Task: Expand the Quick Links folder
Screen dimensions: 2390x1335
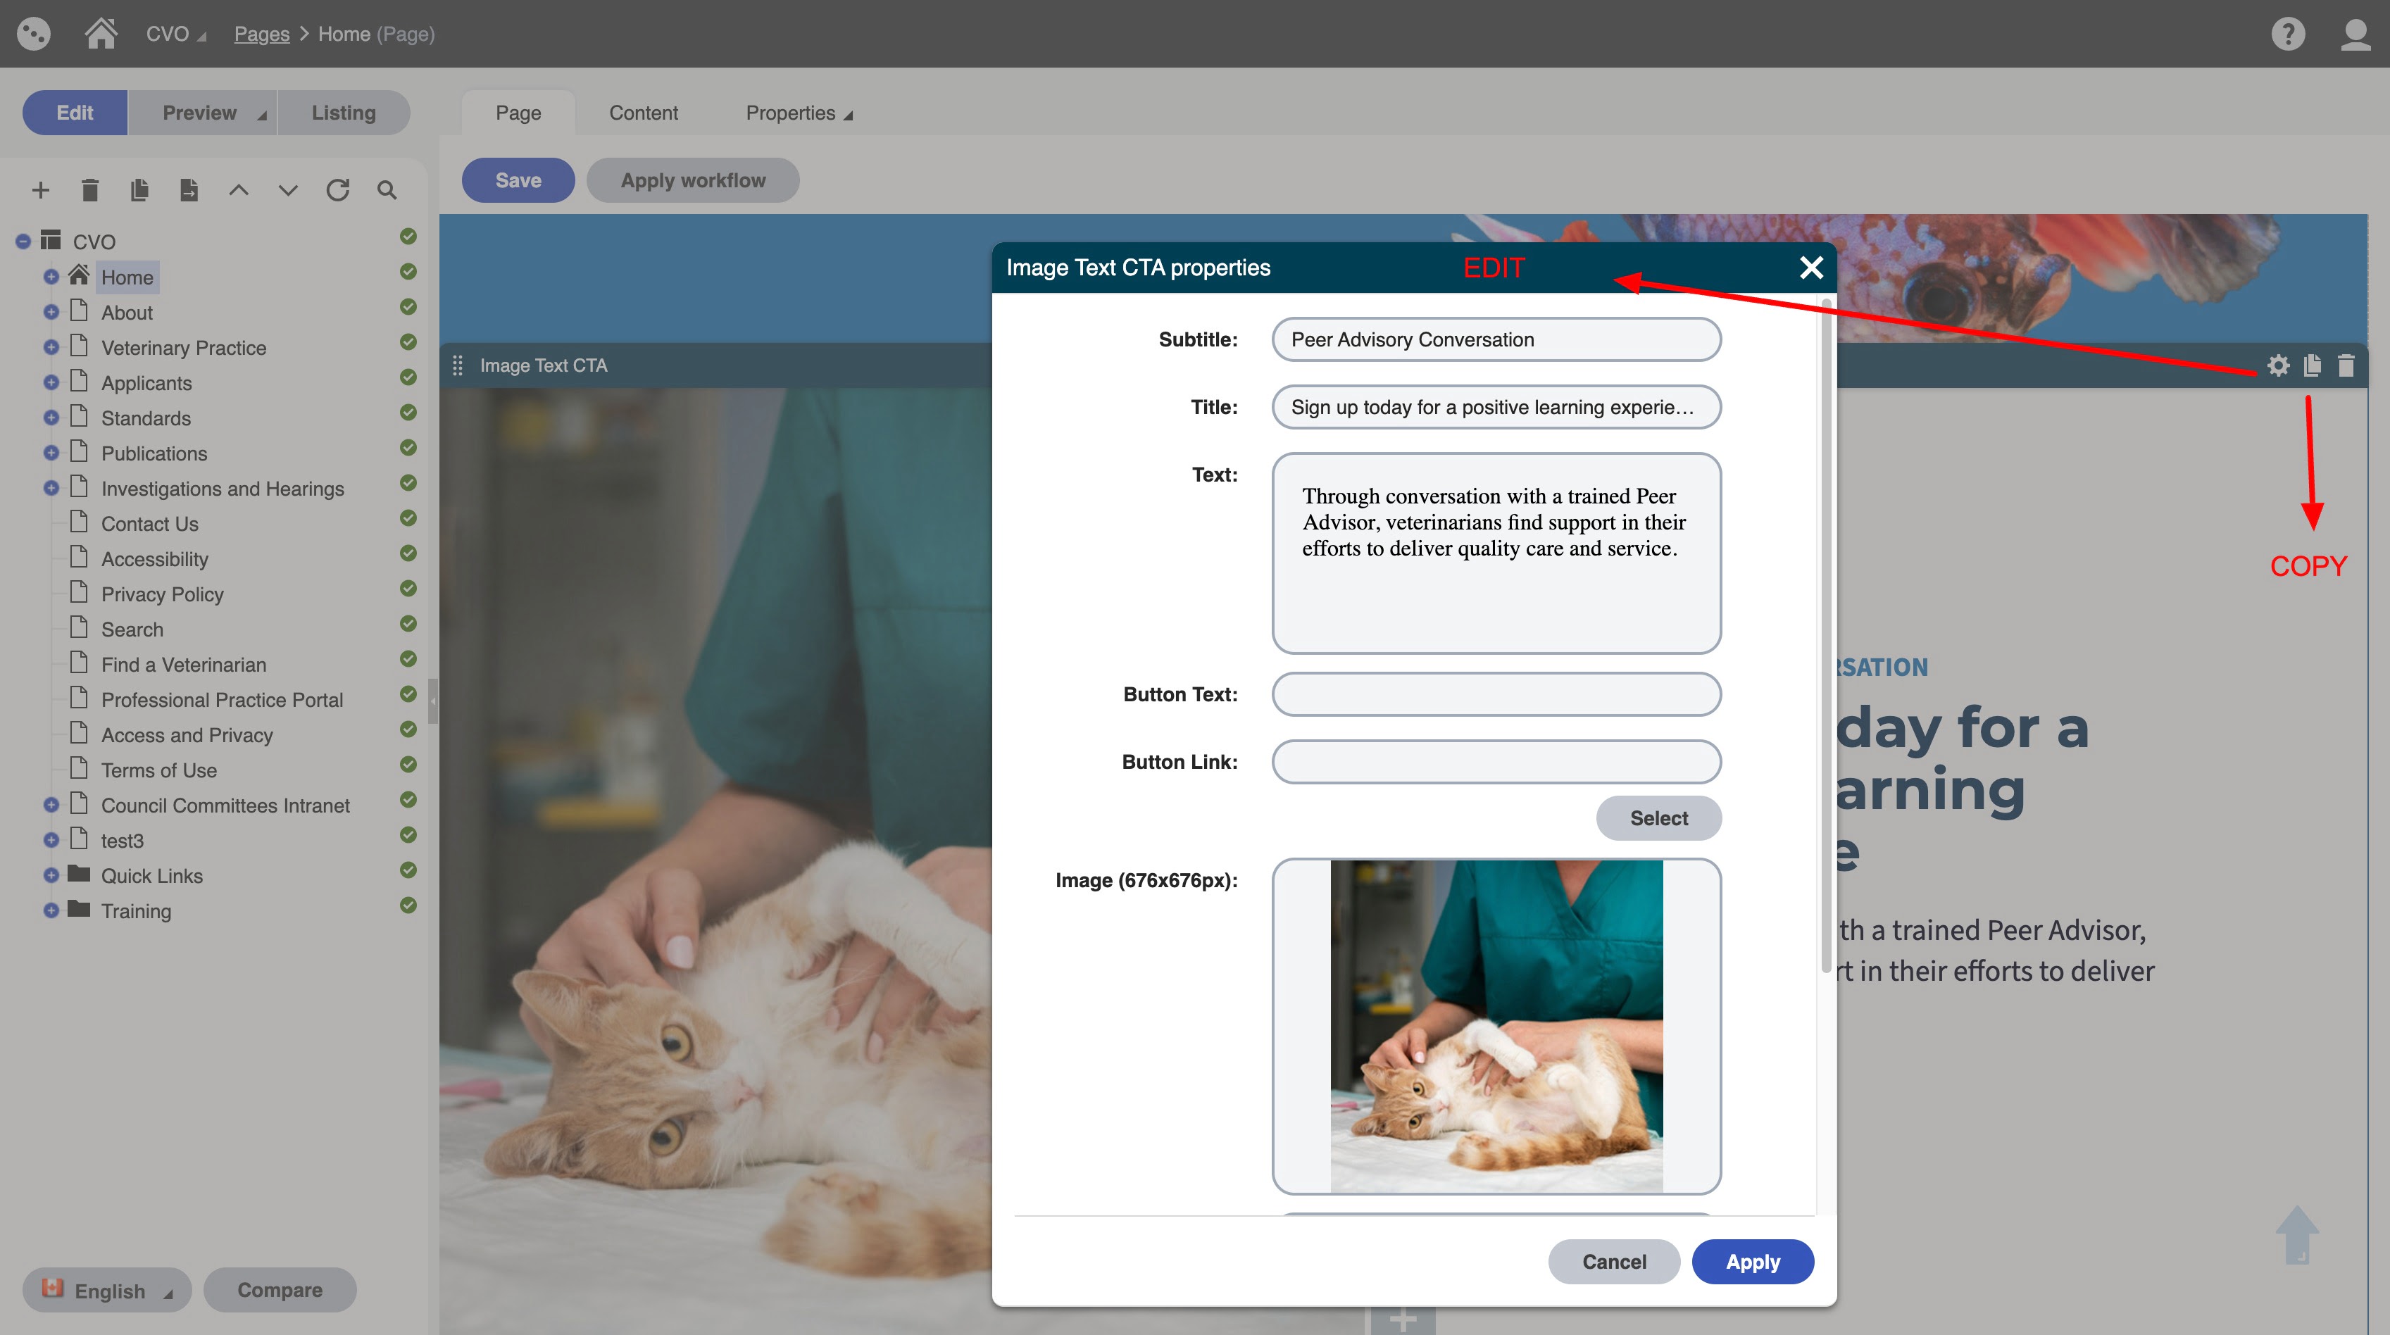Action: pyautogui.click(x=51, y=875)
